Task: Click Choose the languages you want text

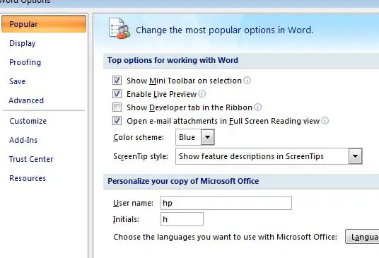Action: [x=225, y=237]
